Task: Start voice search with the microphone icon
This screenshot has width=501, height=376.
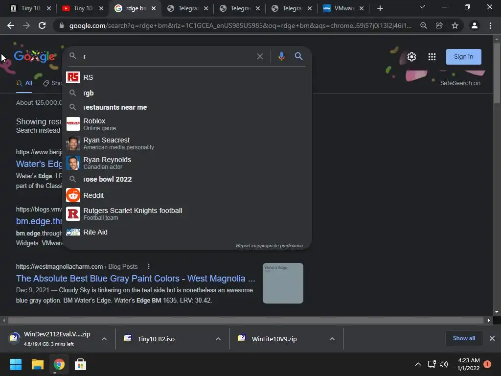Action: 281,56
